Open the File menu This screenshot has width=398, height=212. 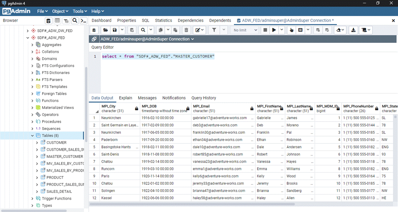pyautogui.click(x=43, y=11)
